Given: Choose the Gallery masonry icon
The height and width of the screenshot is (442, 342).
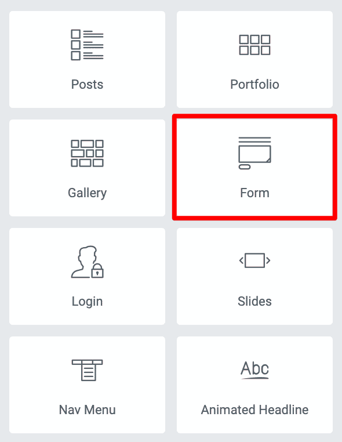Looking at the screenshot, I should pyautogui.click(x=87, y=153).
